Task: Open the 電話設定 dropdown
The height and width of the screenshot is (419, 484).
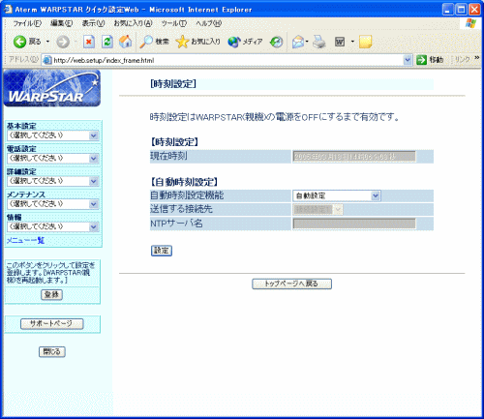Action: point(53,159)
